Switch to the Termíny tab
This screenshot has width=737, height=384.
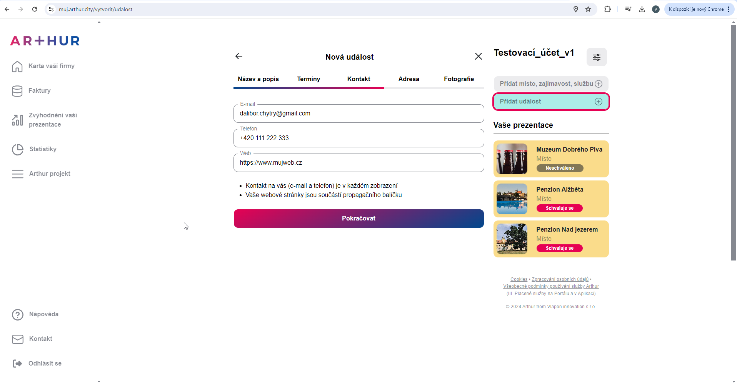[x=308, y=79]
